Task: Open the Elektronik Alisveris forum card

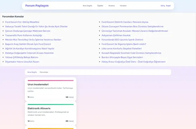Action: (51, 113)
